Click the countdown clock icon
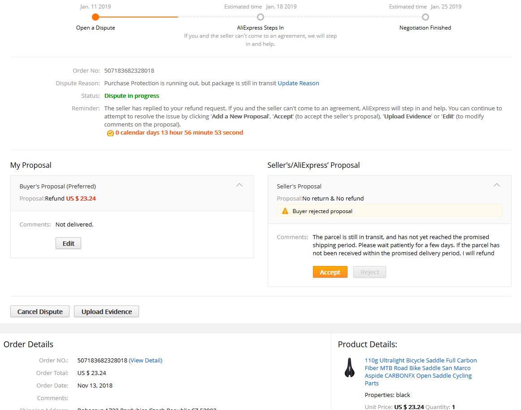This screenshot has width=521, height=410. (110, 133)
